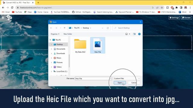Toggle the preview pane icon
The height and width of the screenshot is (108, 193).
[x=134, y=34]
